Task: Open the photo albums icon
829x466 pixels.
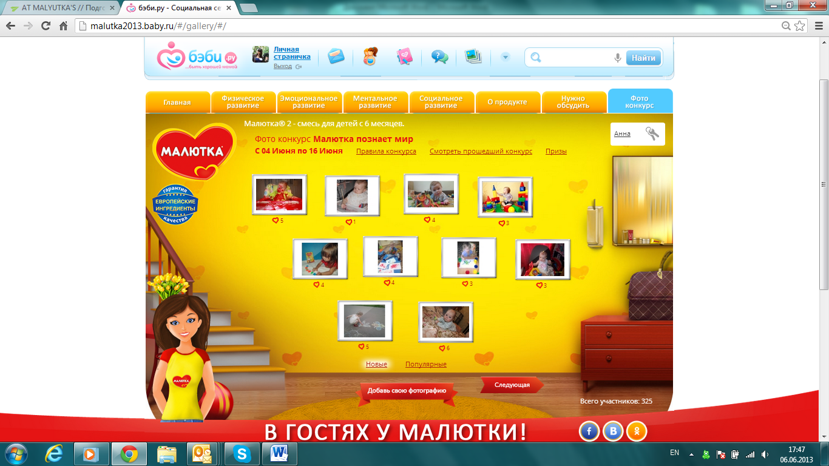Action: (473, 56)
